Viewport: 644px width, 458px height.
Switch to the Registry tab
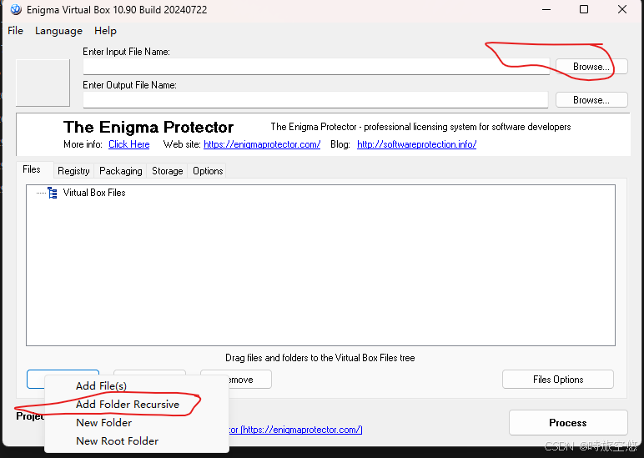pyautogui.click(x=73, y=171)
